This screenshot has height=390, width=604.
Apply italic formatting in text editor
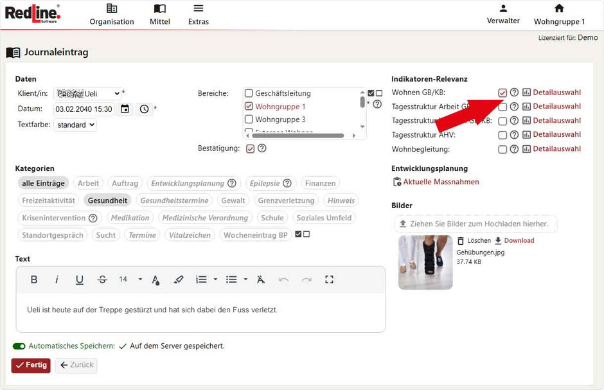tap(57, 279)
